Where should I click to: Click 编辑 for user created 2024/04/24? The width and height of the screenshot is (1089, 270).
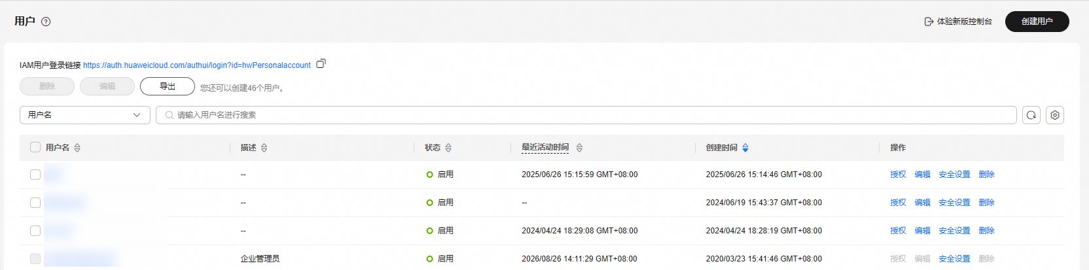point(922,231)
